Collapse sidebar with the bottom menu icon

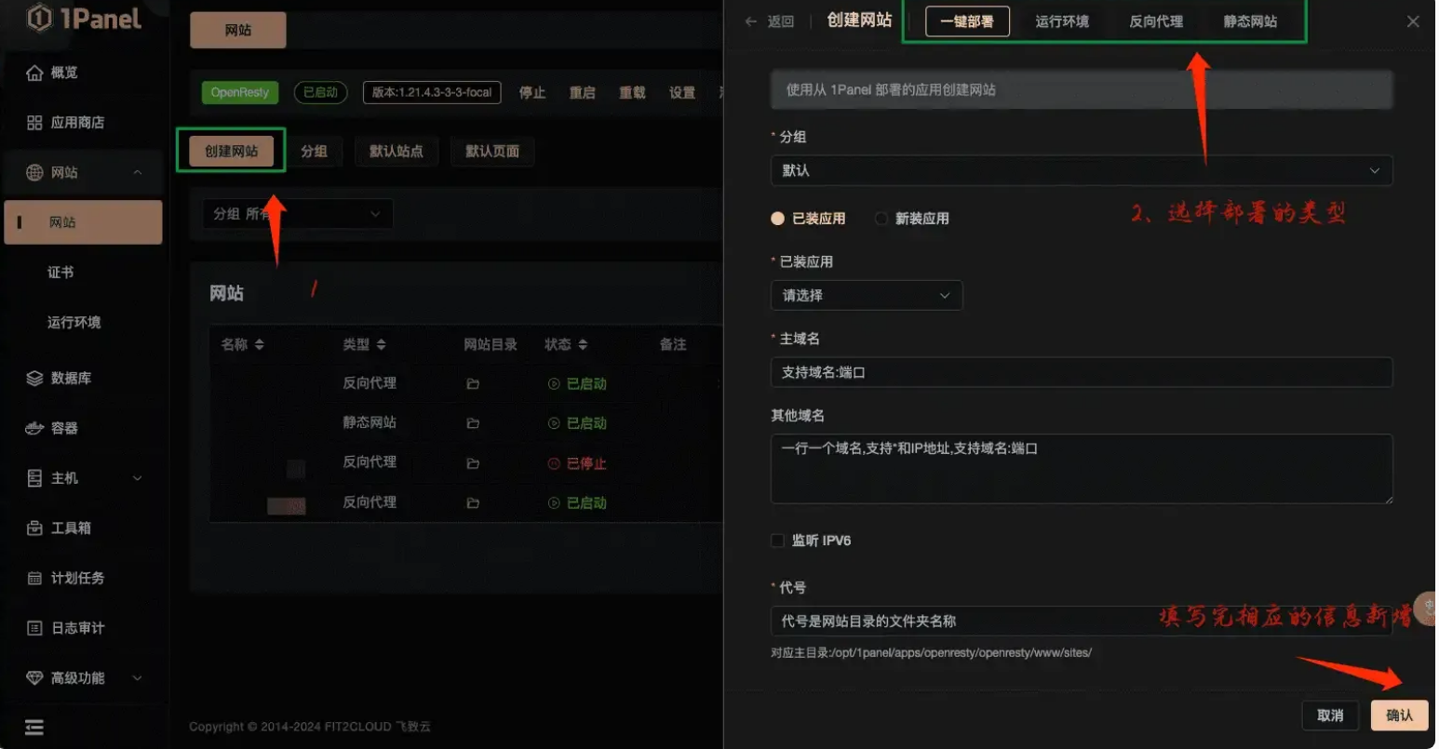(34, 728)
